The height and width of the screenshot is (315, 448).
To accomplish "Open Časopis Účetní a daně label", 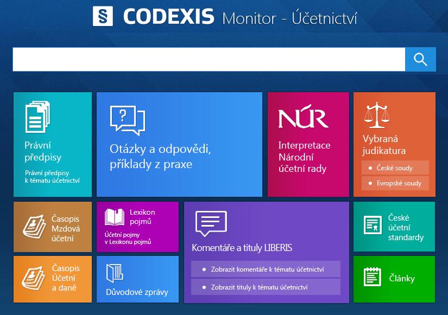I will pos(66,278).
